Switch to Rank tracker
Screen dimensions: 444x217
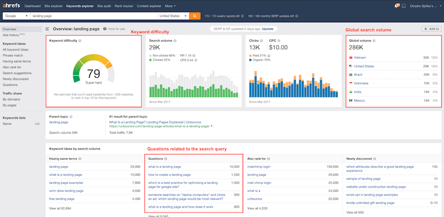[124, 6]
